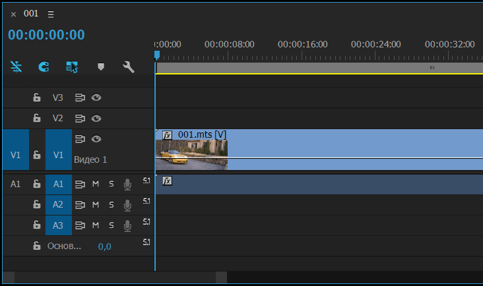
Task: Click the blue playhead marker
Action: (x=157, y=55)
